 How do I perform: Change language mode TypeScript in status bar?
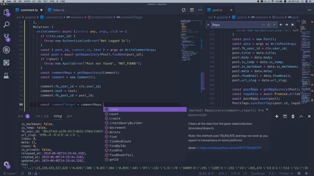258,174
